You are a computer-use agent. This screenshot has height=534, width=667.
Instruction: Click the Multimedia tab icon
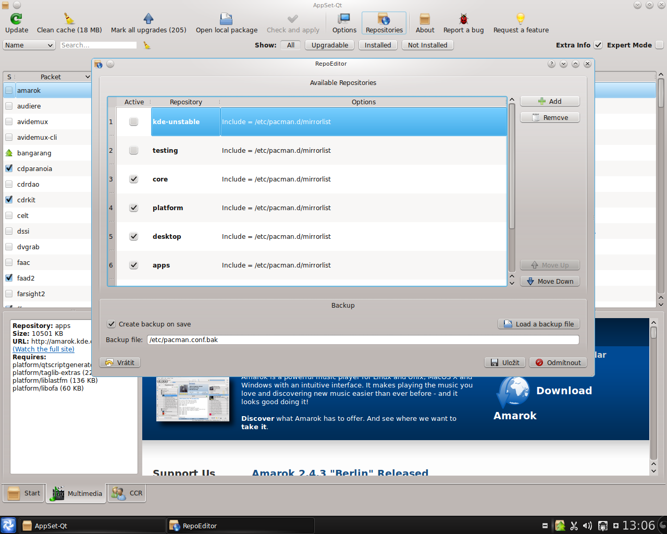(x=57, y=493)
